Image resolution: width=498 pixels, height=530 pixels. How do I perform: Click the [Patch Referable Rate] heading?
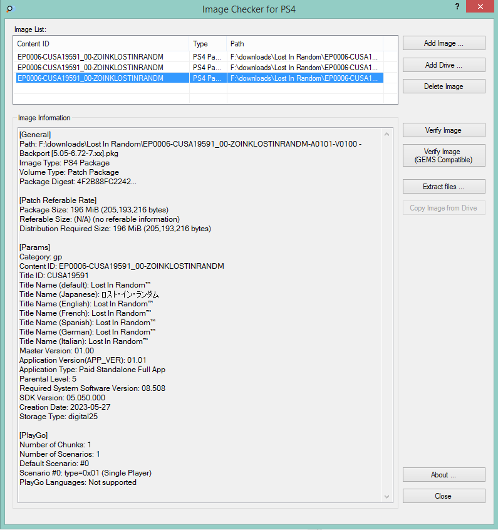[58, 200]
